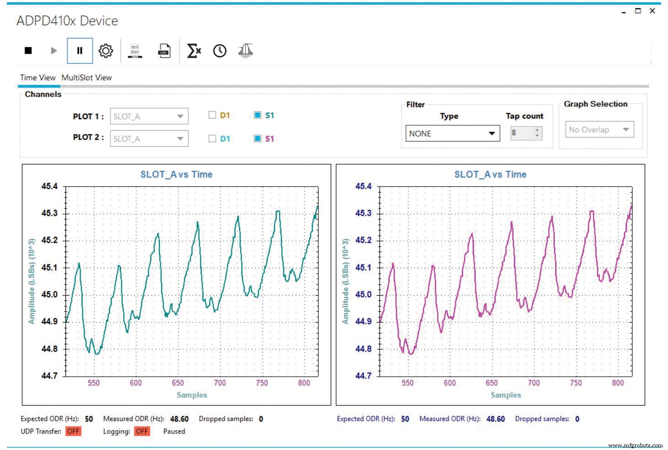Viewport: 668px width, 450px height.
Task: Uncheck the D1 checkbox for PLOT 1
Action: pos(212,115)
